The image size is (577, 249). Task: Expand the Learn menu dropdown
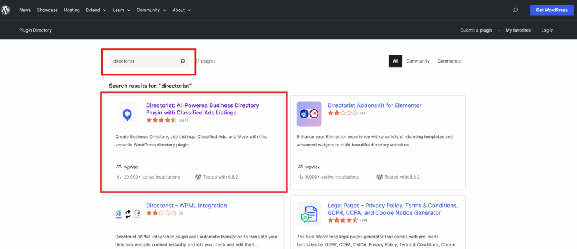(x=122, y=10)
